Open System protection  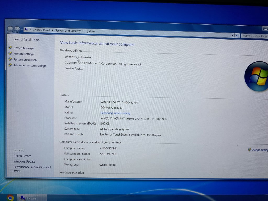25,60
